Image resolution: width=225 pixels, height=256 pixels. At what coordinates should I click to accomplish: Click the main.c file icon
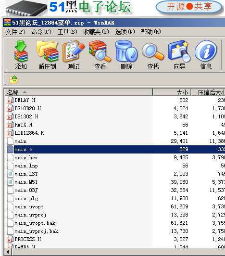click(10, 149)
